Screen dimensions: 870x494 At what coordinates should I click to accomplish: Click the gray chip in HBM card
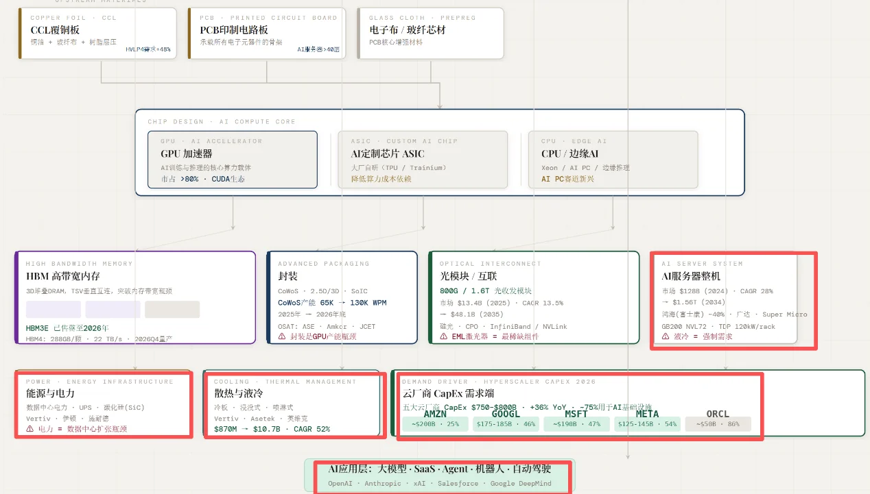pos(172,309)
